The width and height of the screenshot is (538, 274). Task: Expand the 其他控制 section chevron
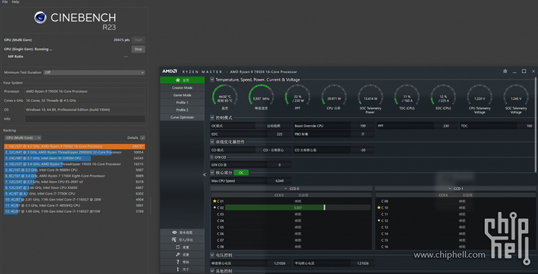point(212,271)
